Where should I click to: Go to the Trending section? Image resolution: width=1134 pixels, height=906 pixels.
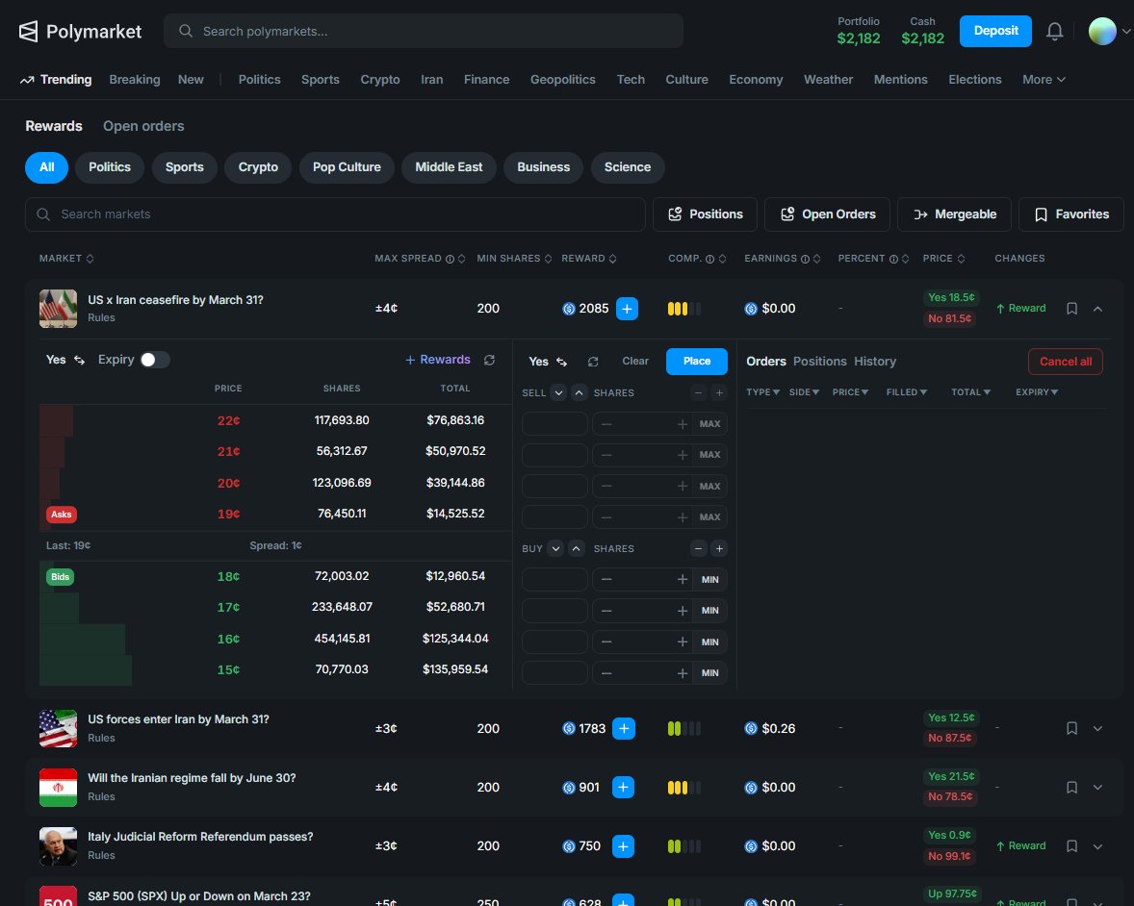click(x=57, y=80)
